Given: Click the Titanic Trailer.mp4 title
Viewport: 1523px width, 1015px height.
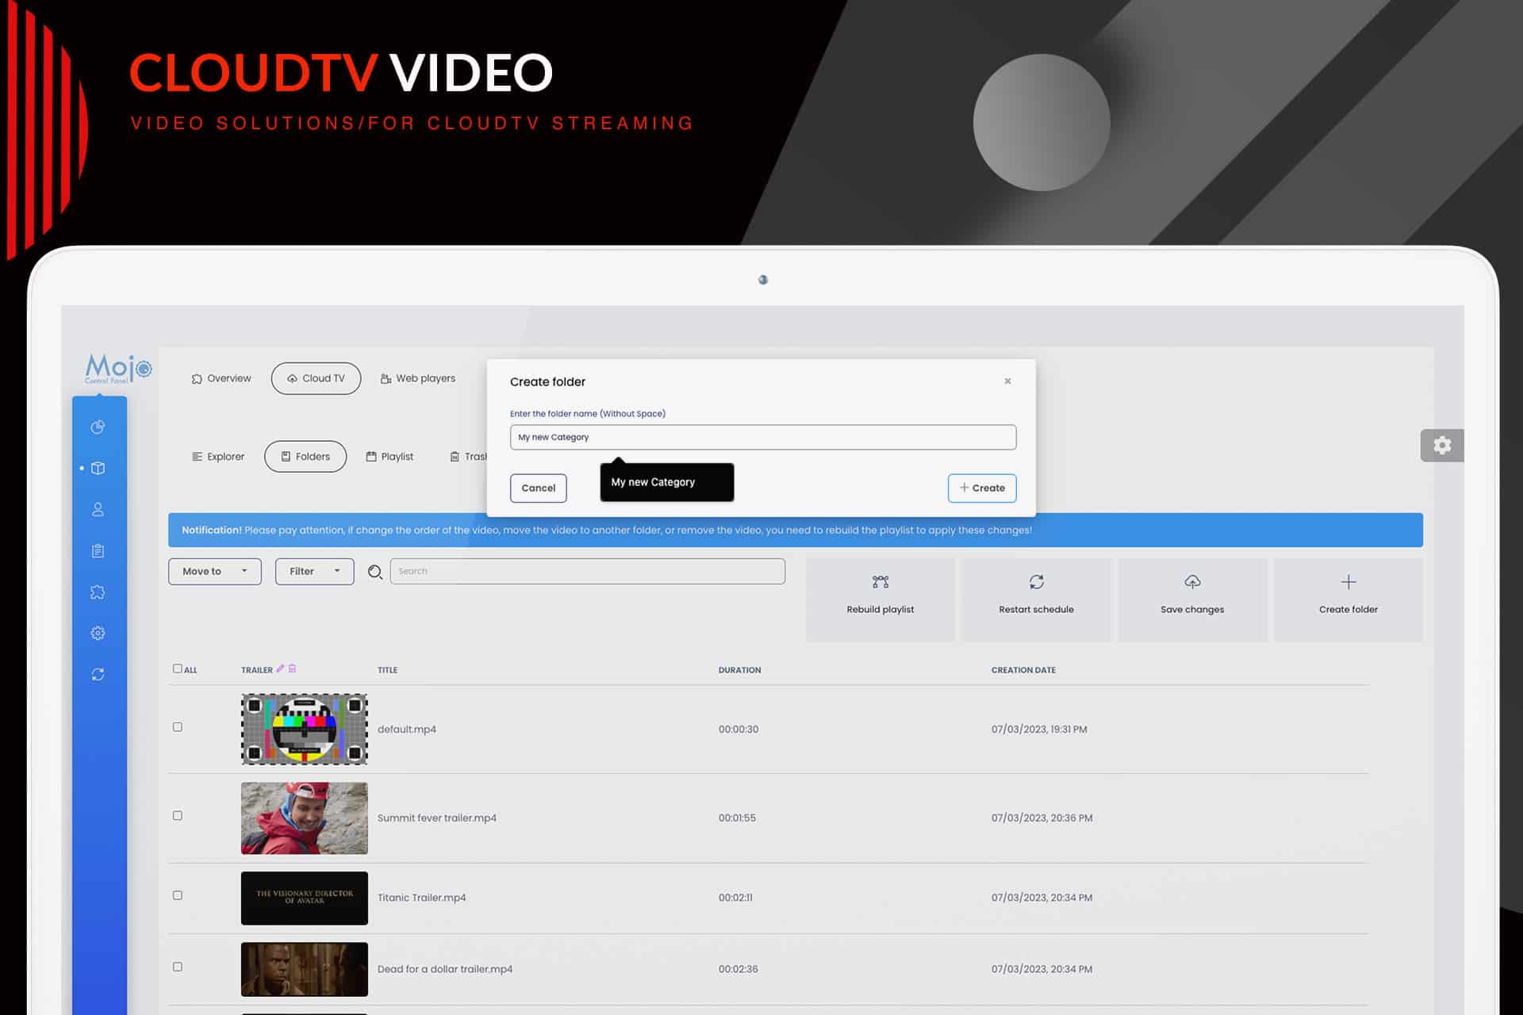Looking at the screenshot, I should click(x=422, y=898).
